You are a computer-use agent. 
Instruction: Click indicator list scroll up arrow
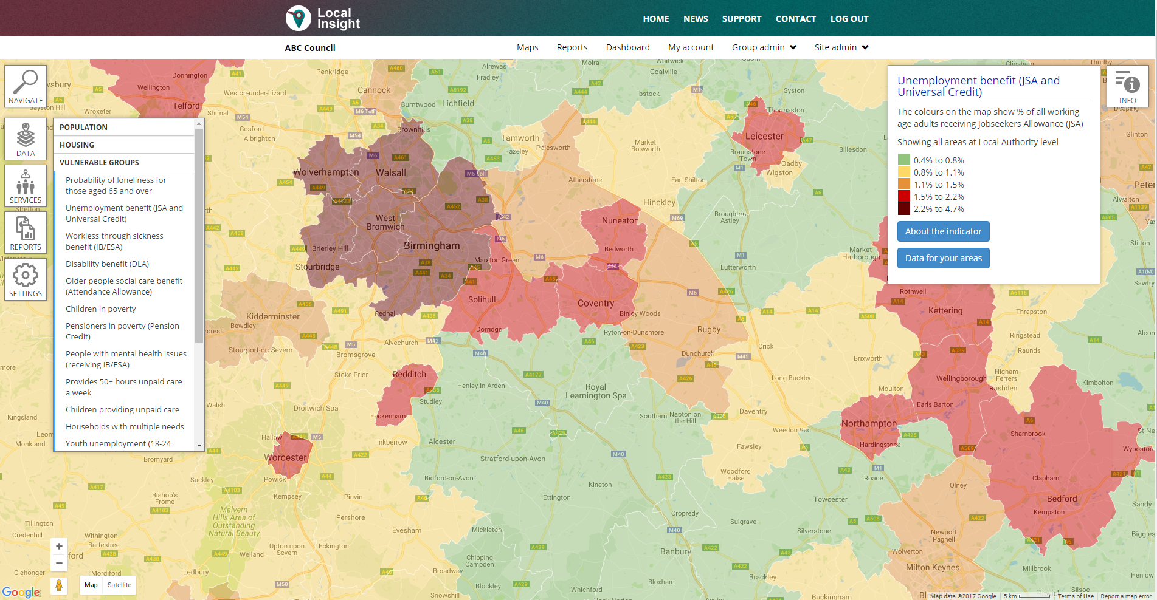(x=199, y=124)
